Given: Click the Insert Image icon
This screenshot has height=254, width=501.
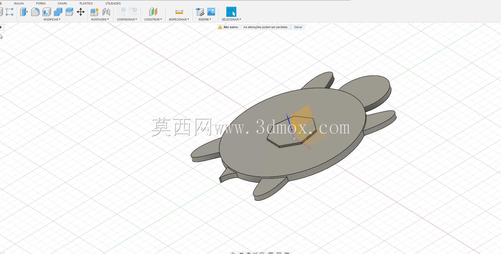Looking at the screenshot, I should tap(211, 12).
